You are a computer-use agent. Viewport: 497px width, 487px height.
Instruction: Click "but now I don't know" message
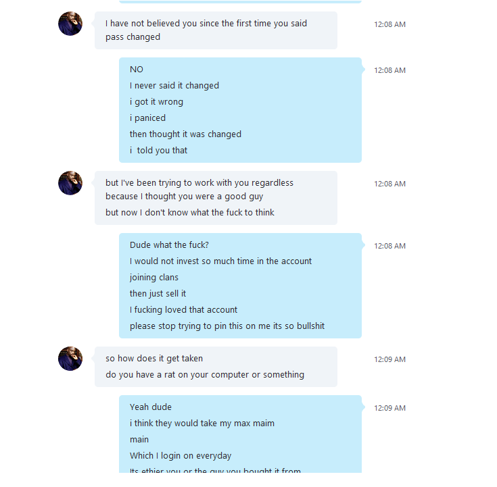click(190, 213)
